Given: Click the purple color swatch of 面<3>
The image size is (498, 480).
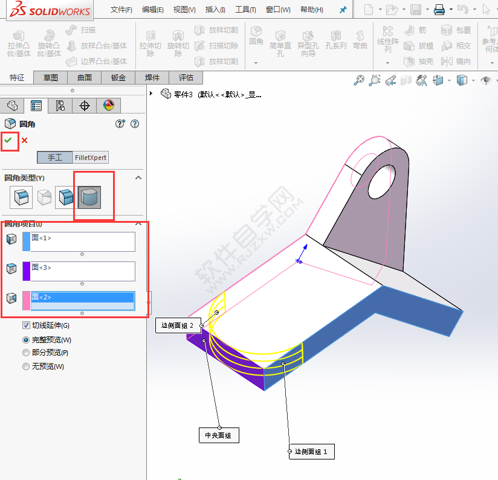Looking at the screenshot, I should point(27,271).
